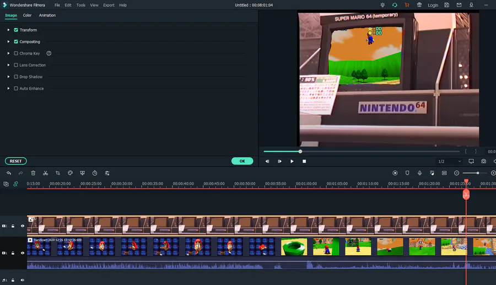
Task: Open the View menu
Action: pyautogui.click(x=94, y=5)
